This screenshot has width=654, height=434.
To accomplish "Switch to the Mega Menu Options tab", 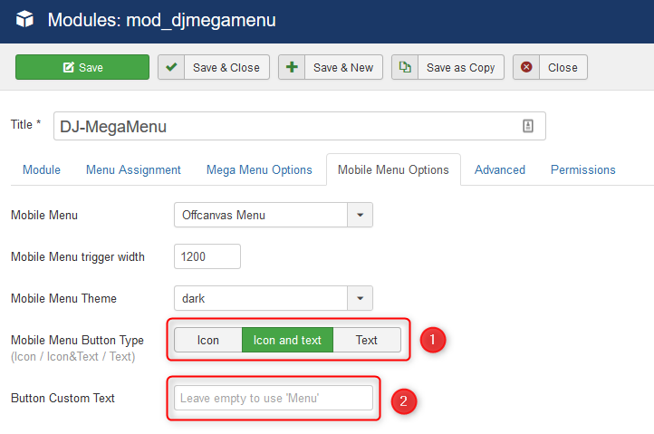I will (259, 169).
